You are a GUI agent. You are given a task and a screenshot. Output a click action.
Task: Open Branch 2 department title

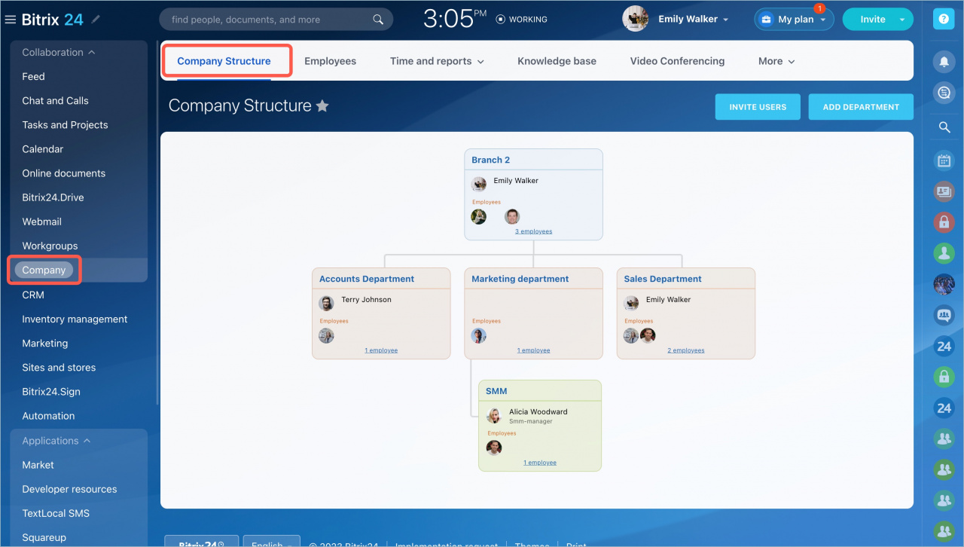[491, 160]
